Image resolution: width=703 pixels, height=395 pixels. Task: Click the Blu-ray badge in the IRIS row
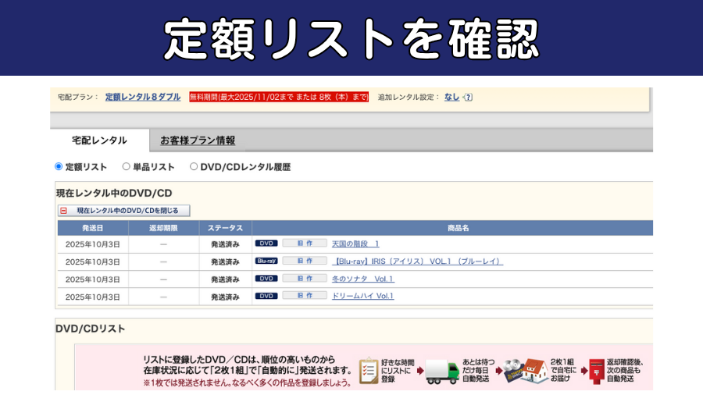pos(266,262)
